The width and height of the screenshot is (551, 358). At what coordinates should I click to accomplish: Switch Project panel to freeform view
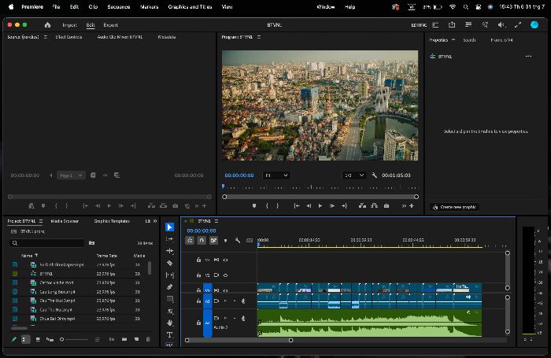(x=50, y=339)
